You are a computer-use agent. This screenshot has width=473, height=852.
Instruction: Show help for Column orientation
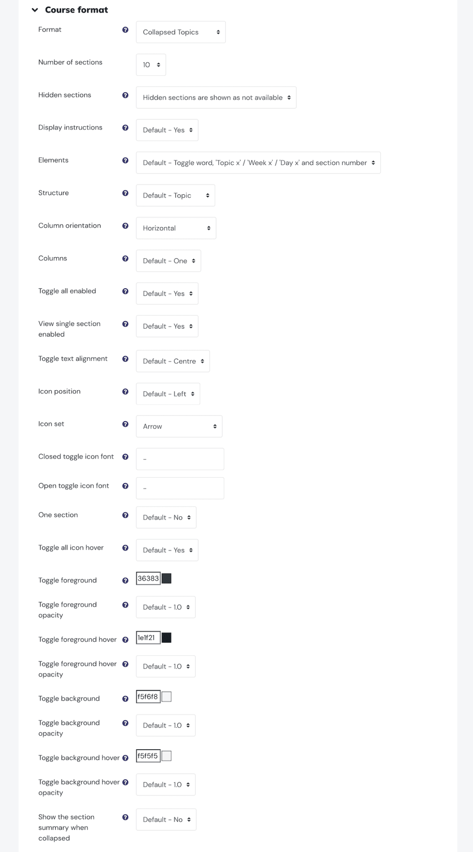[x=125, y=226]
